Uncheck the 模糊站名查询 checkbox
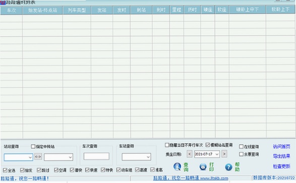The width and height of the screenshot is (296, 183). point(208,145)
